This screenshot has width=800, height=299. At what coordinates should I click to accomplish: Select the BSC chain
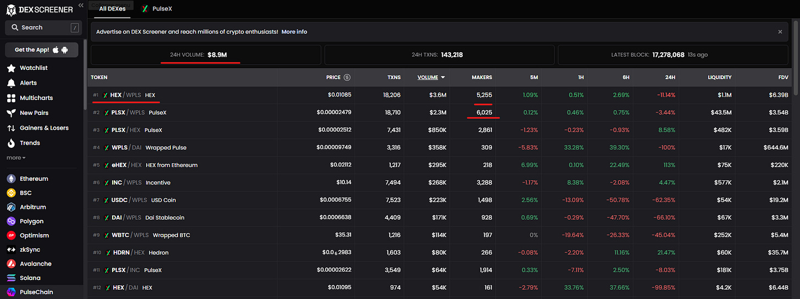26,193
